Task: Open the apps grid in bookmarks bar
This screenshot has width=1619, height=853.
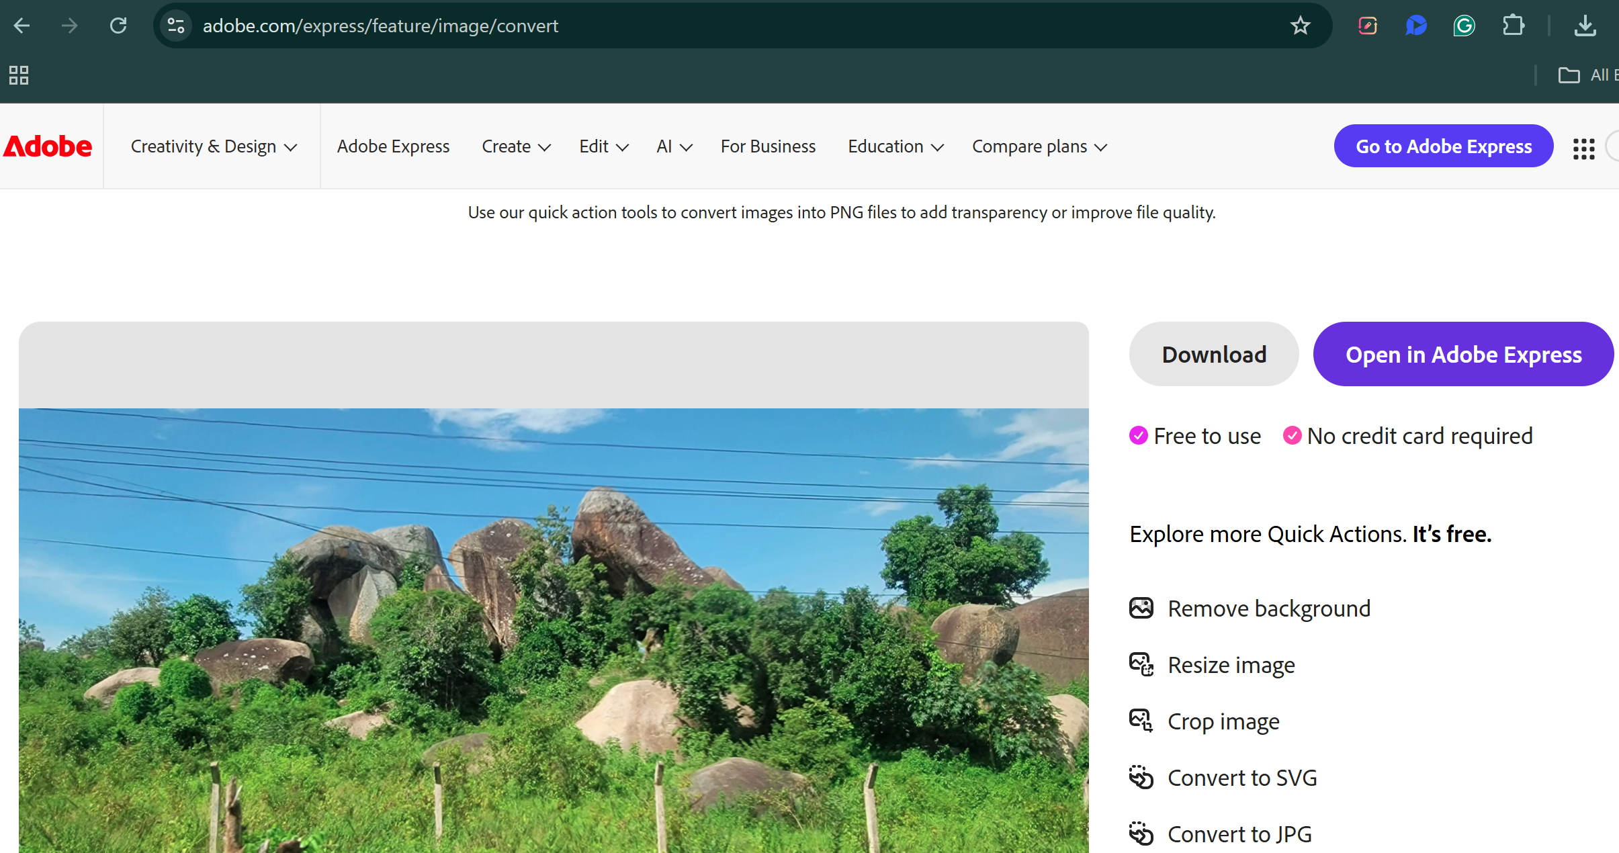Action: tap(19, 75)
